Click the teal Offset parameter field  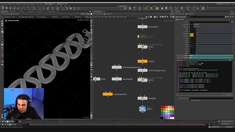211,55
